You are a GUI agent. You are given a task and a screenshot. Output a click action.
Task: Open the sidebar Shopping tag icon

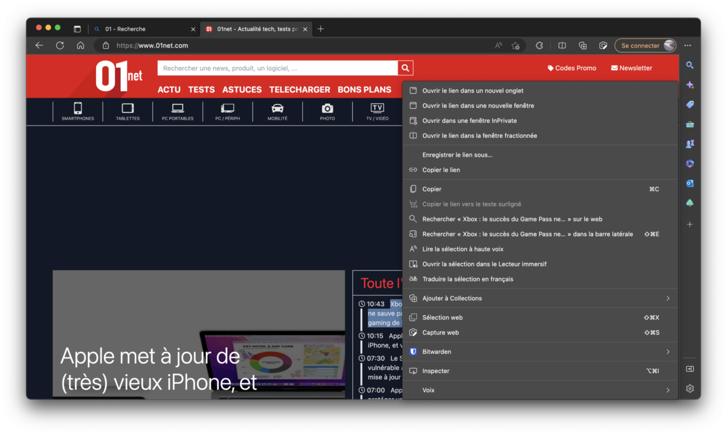coord(690,105)
